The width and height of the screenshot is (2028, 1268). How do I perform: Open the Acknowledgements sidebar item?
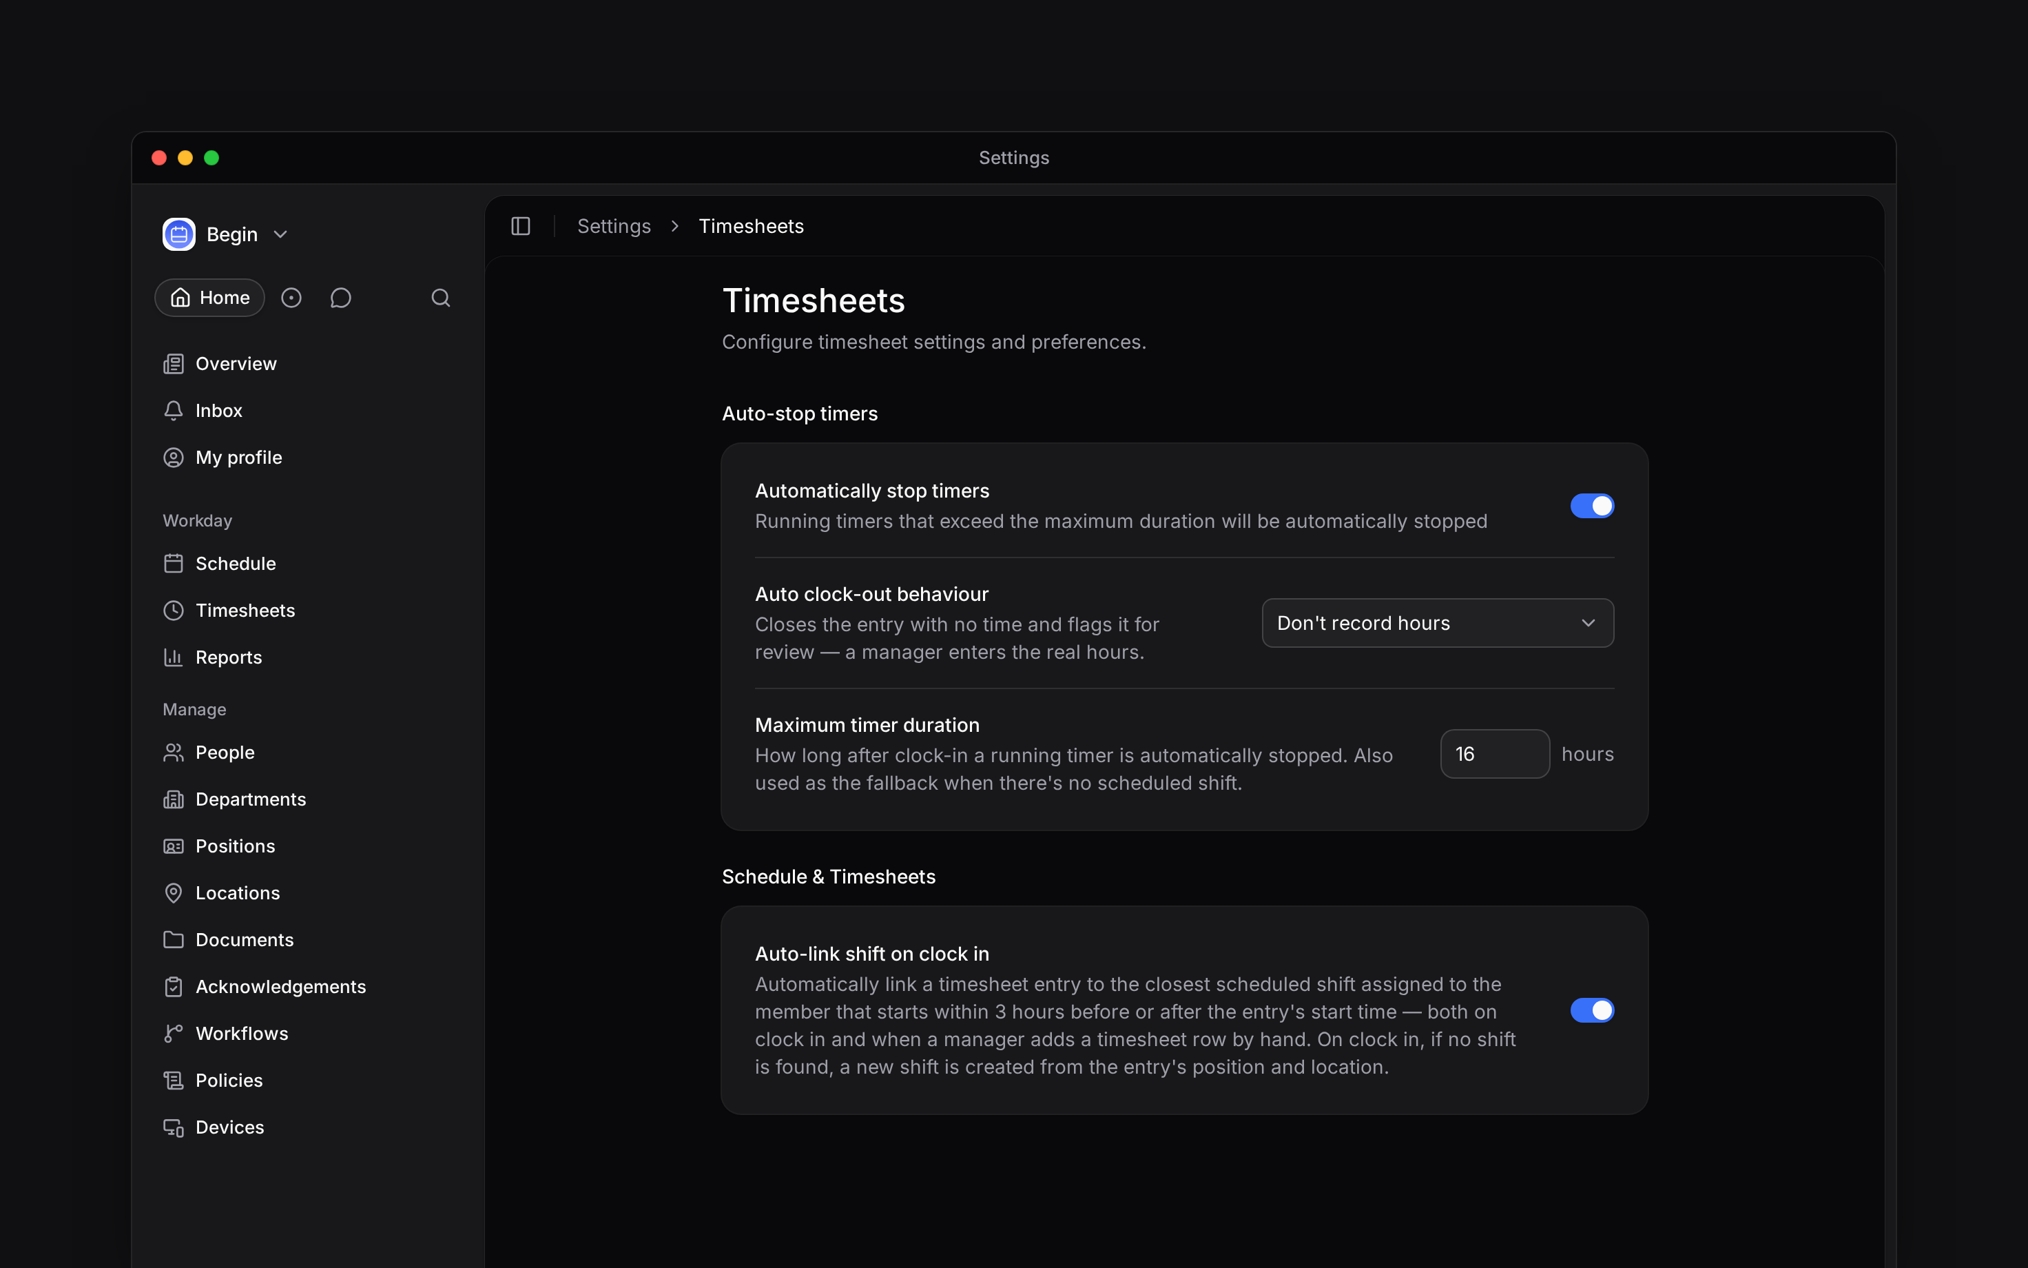click(307, 987)
